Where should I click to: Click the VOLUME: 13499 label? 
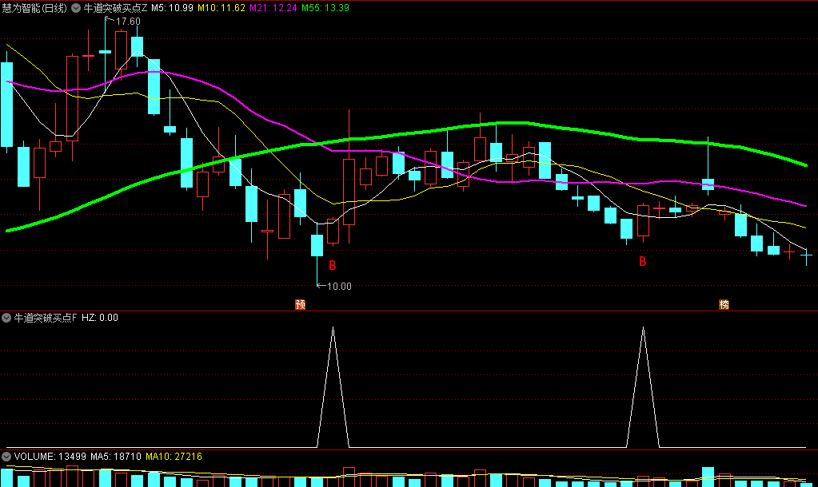[50, 457]
